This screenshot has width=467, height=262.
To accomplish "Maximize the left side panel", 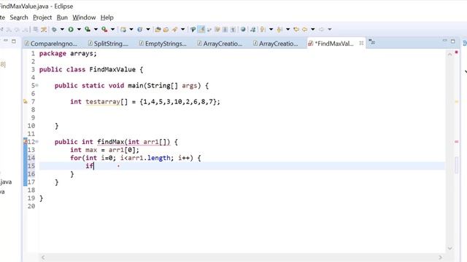I will point(14,41).
